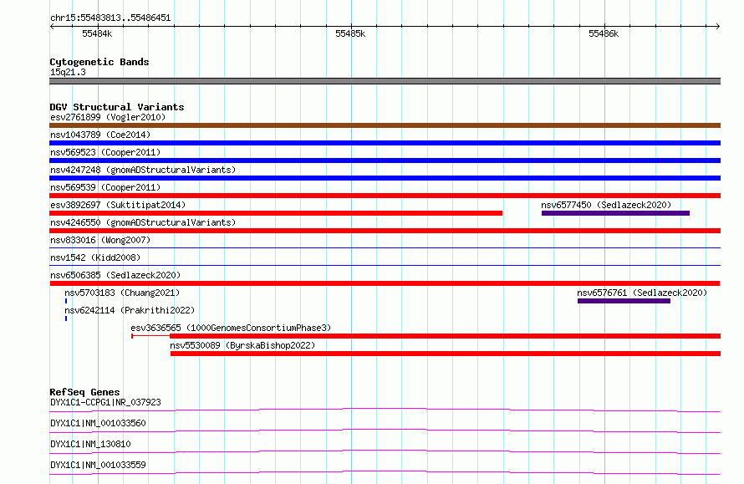Select nsv6506385 (Sedlazeck2020) label
This screenshot has height=484, width=744.
tap(115, 275)
